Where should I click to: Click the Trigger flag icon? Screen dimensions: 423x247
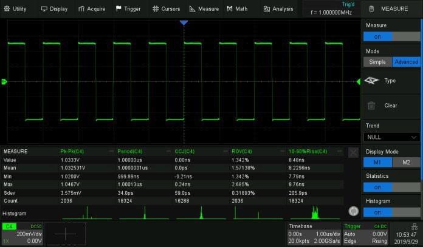tap(119, 8)
